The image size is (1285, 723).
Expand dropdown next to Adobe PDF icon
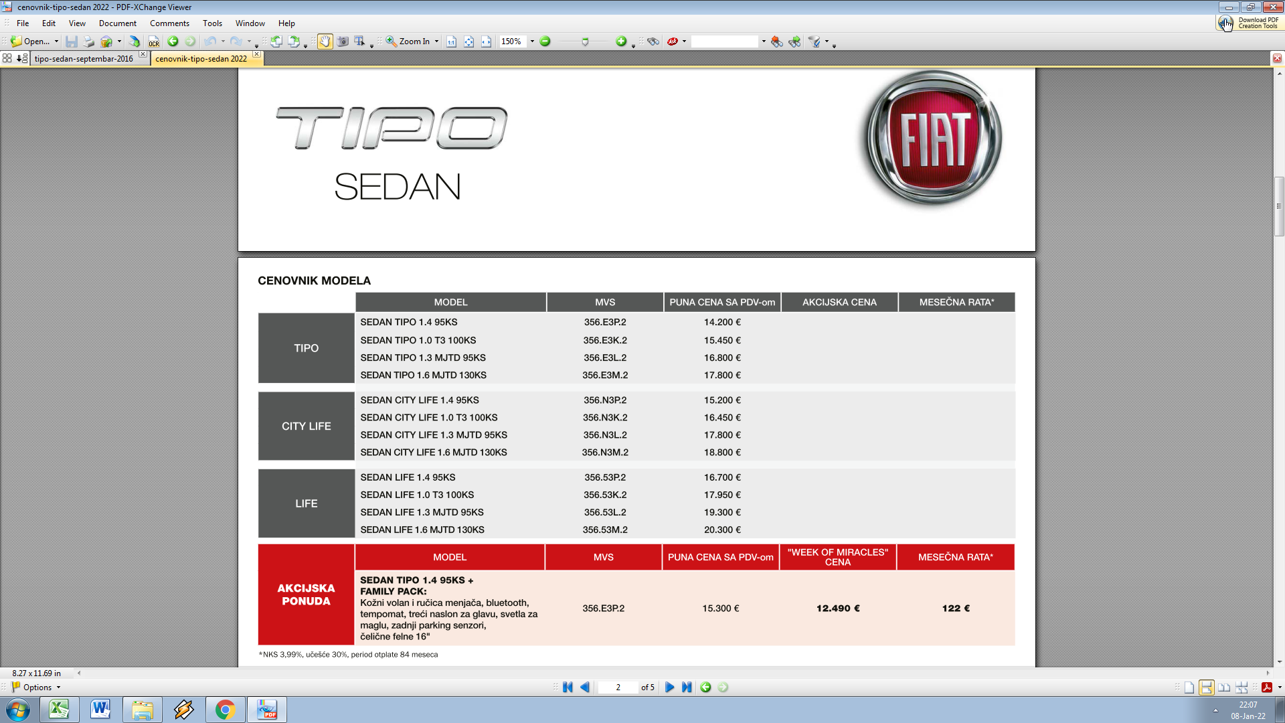(1280, 688)
